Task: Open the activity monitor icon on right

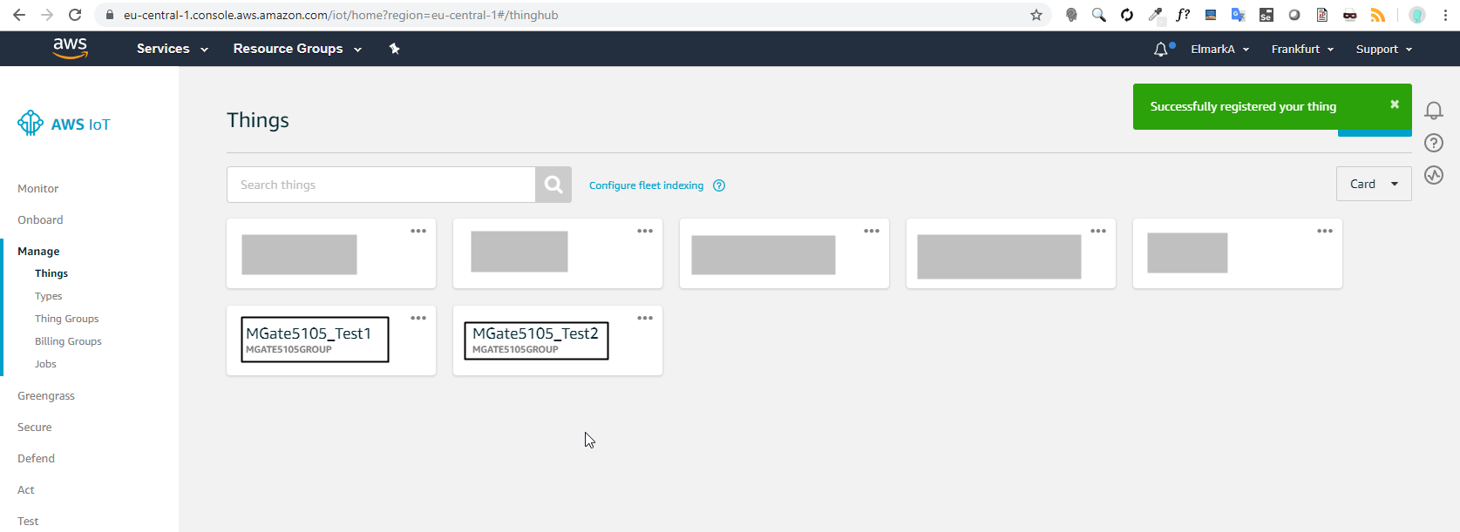Action: 1434,175
